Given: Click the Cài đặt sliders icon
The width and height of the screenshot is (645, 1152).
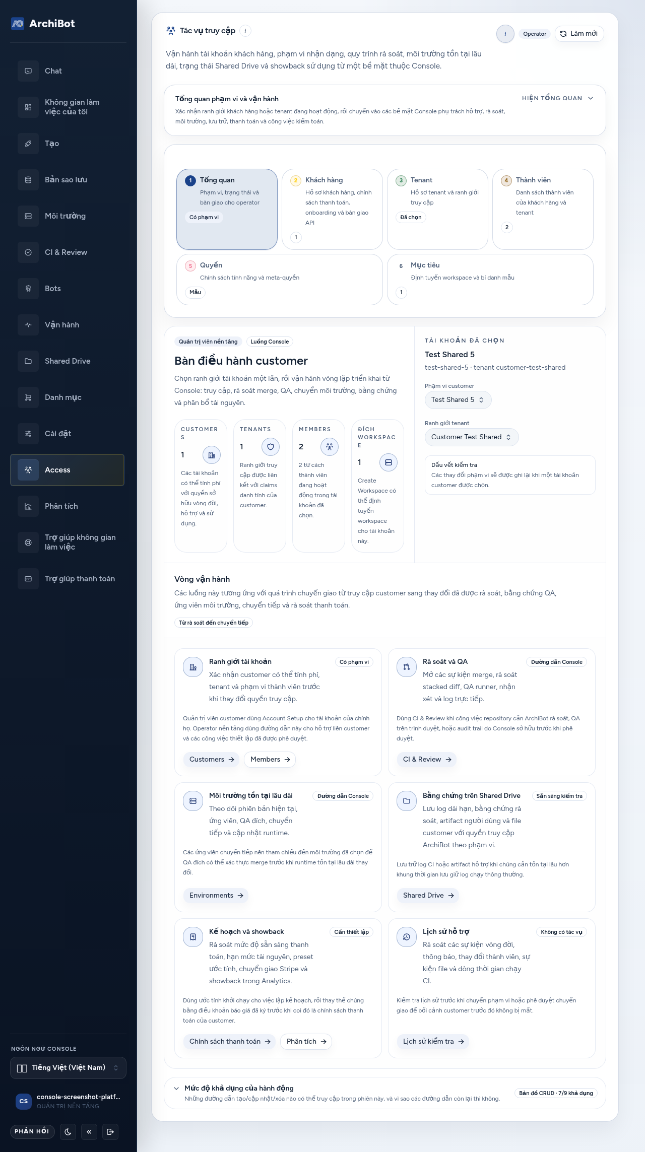Looking at the screenshot, I should pos(28,434).
